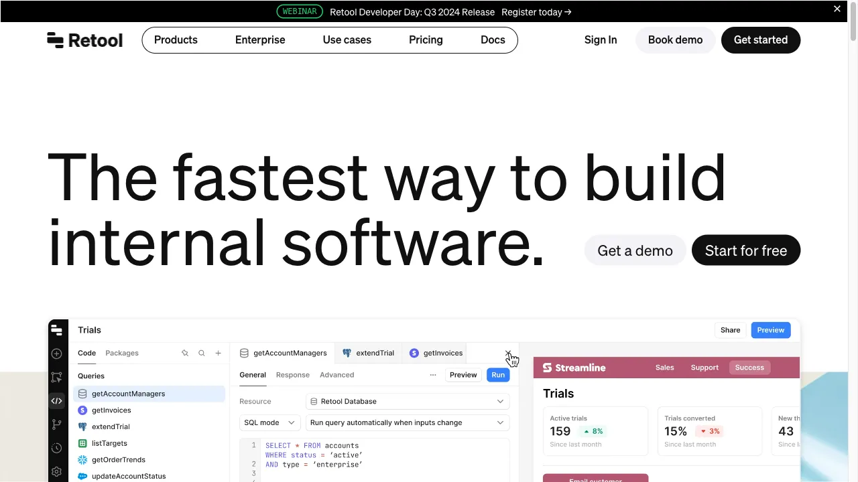Switch to the Advanced tab
Viewport: 858px width, 482px height.
tap(336, 375)
